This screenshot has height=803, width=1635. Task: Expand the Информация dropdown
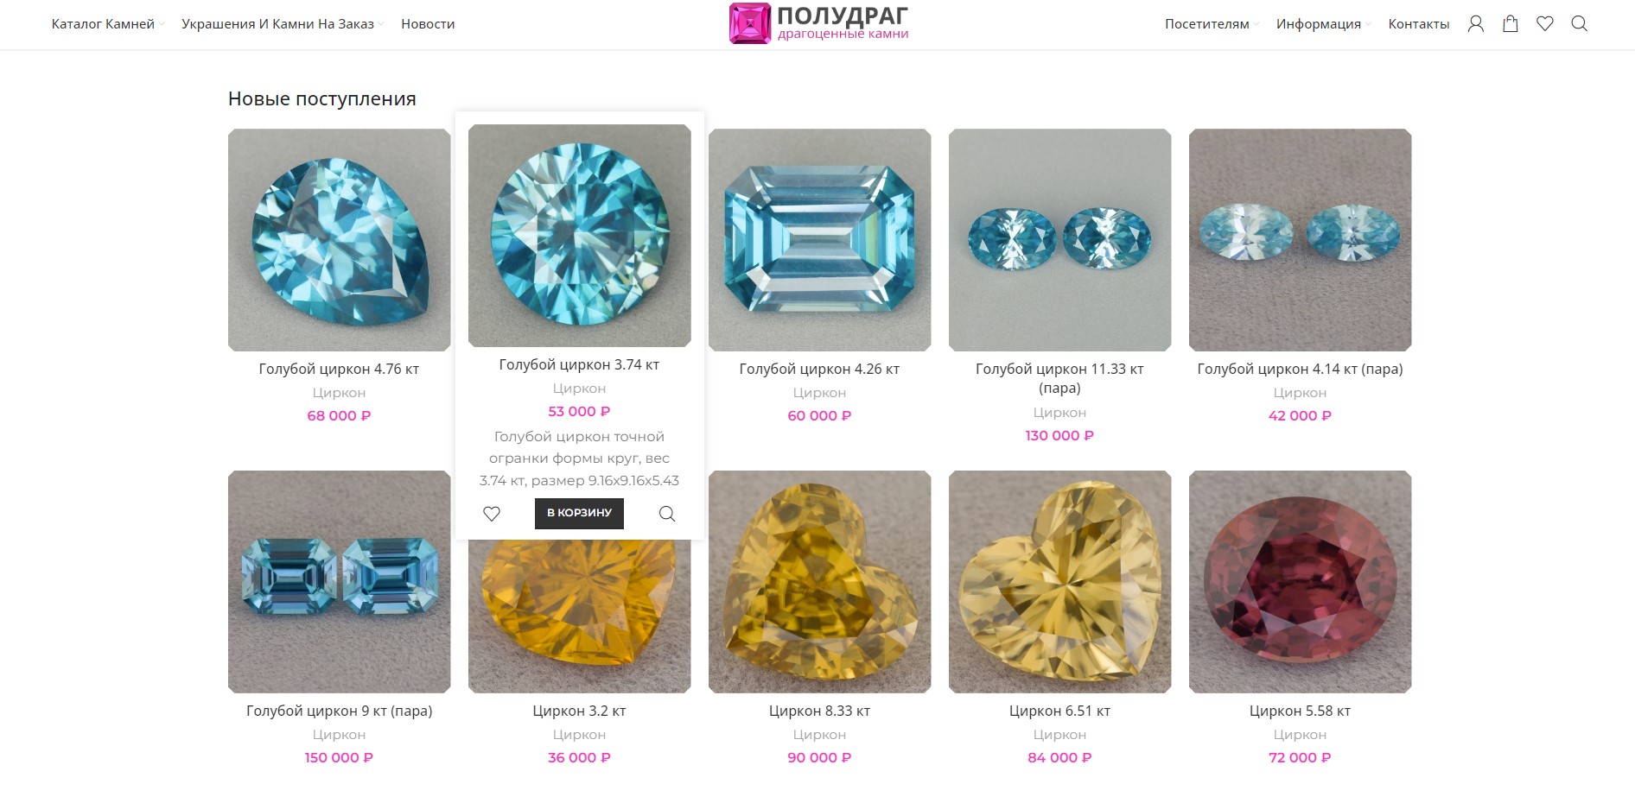point(1323,24)
